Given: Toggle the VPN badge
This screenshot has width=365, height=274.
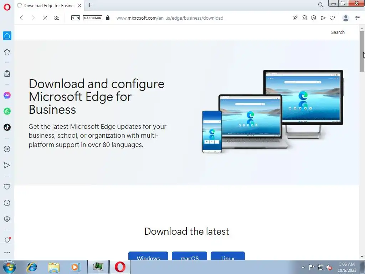Looking at the screenshot, I should click(76, 18).
